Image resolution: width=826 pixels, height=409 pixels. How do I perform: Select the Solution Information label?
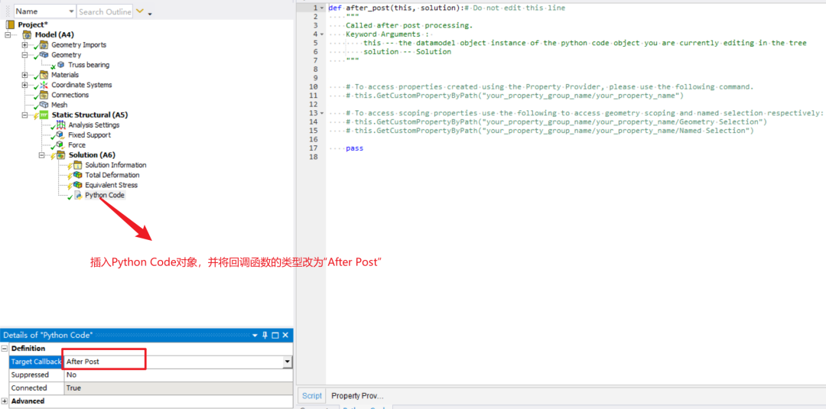coord(115,165)
